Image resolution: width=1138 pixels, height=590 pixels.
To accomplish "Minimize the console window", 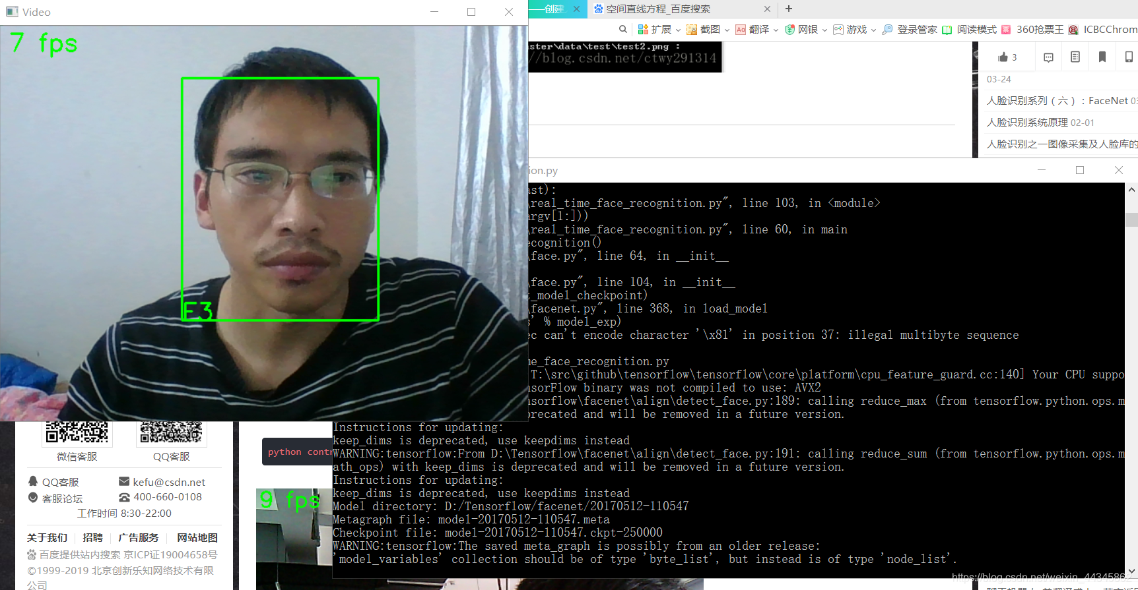I will [x=1042, y=170].
